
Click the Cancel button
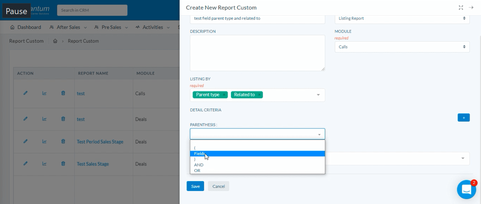pyautogui.click(x=219, y=186)
